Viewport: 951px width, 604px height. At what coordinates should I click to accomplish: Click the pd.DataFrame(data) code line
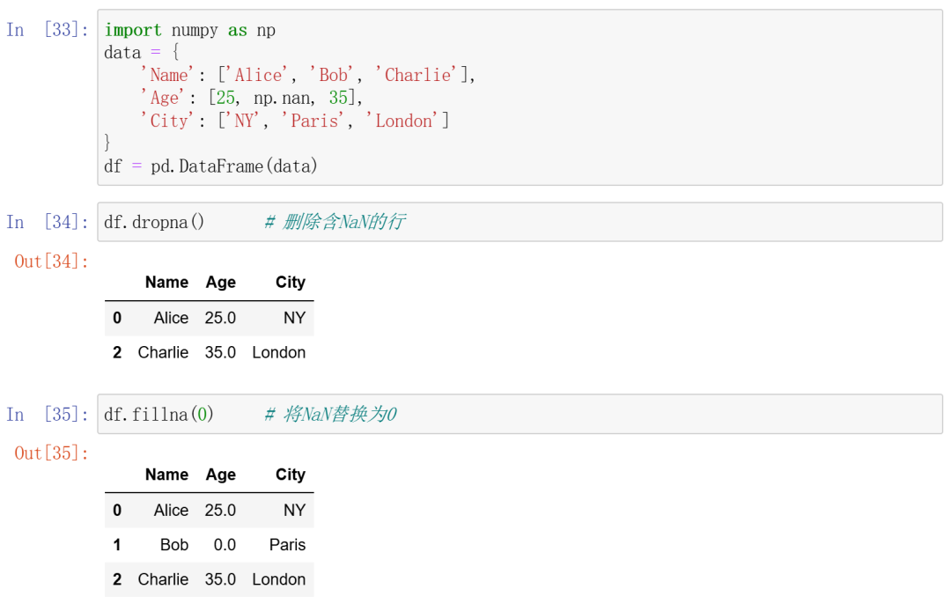tap(210, 166)
